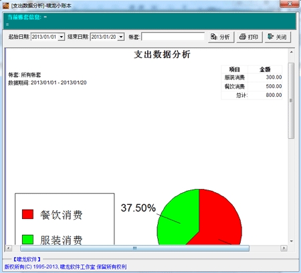Click the 打印 (Print) button
Viewport: 301px width, 273px height.
249,37
